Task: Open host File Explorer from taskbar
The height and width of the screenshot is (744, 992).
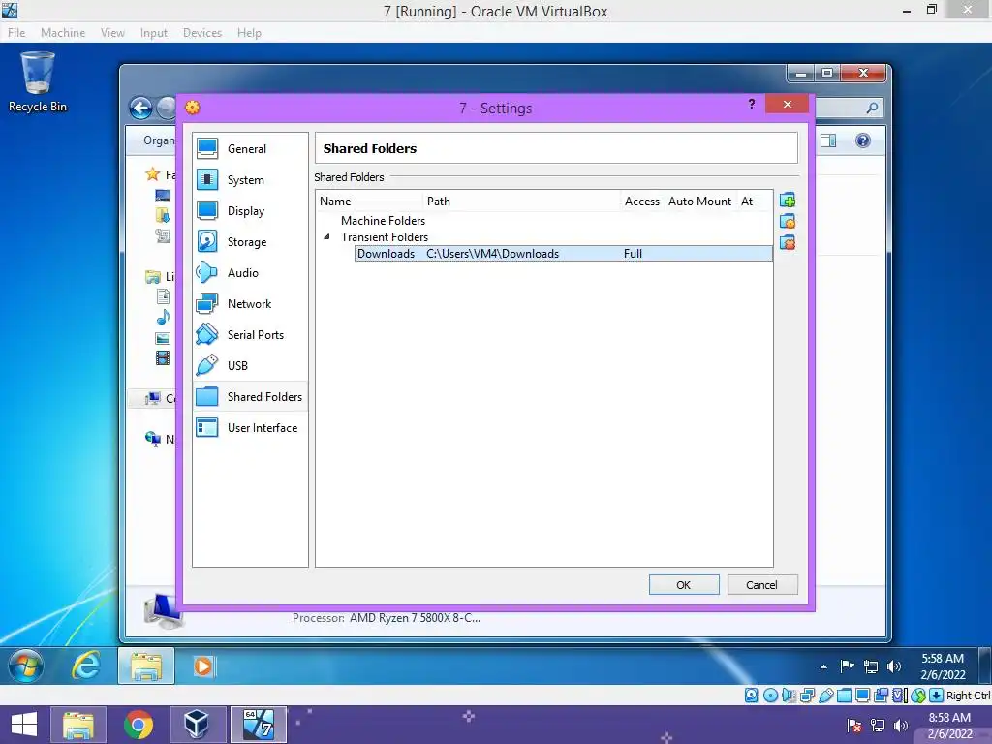Action: 78,725
